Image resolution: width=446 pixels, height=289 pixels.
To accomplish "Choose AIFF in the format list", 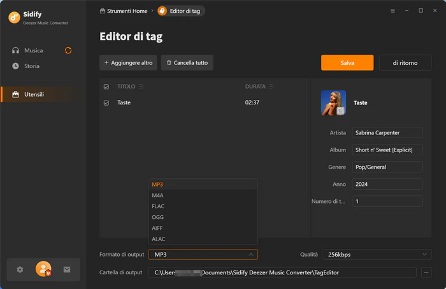I will [203, 228].
